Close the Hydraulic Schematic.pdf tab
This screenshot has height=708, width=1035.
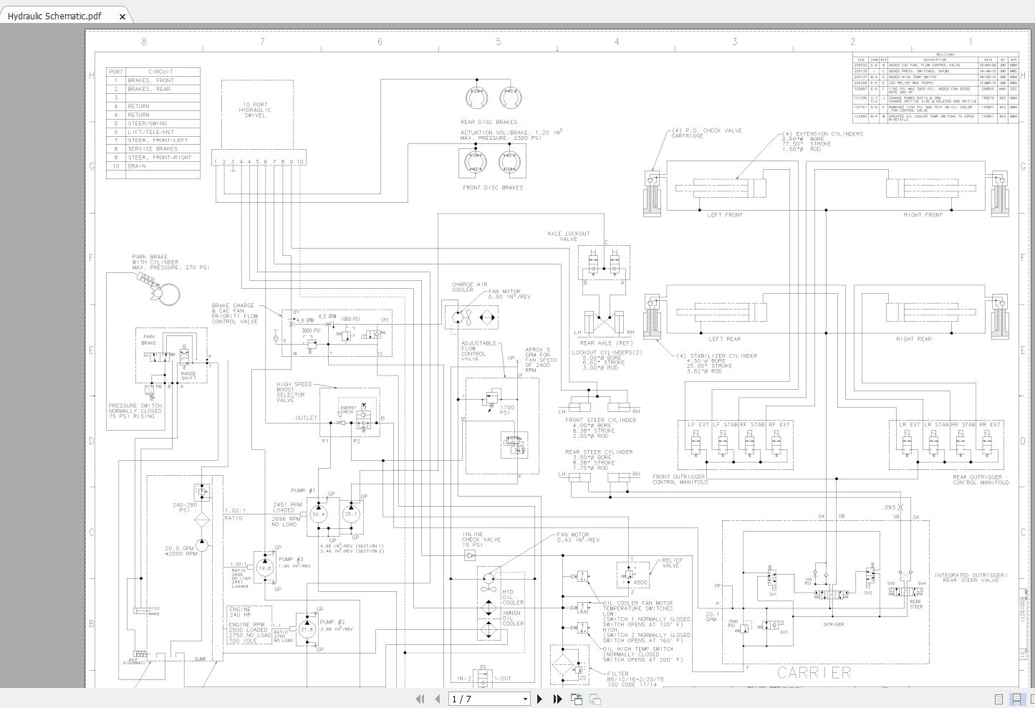click(x=122, y=16)
